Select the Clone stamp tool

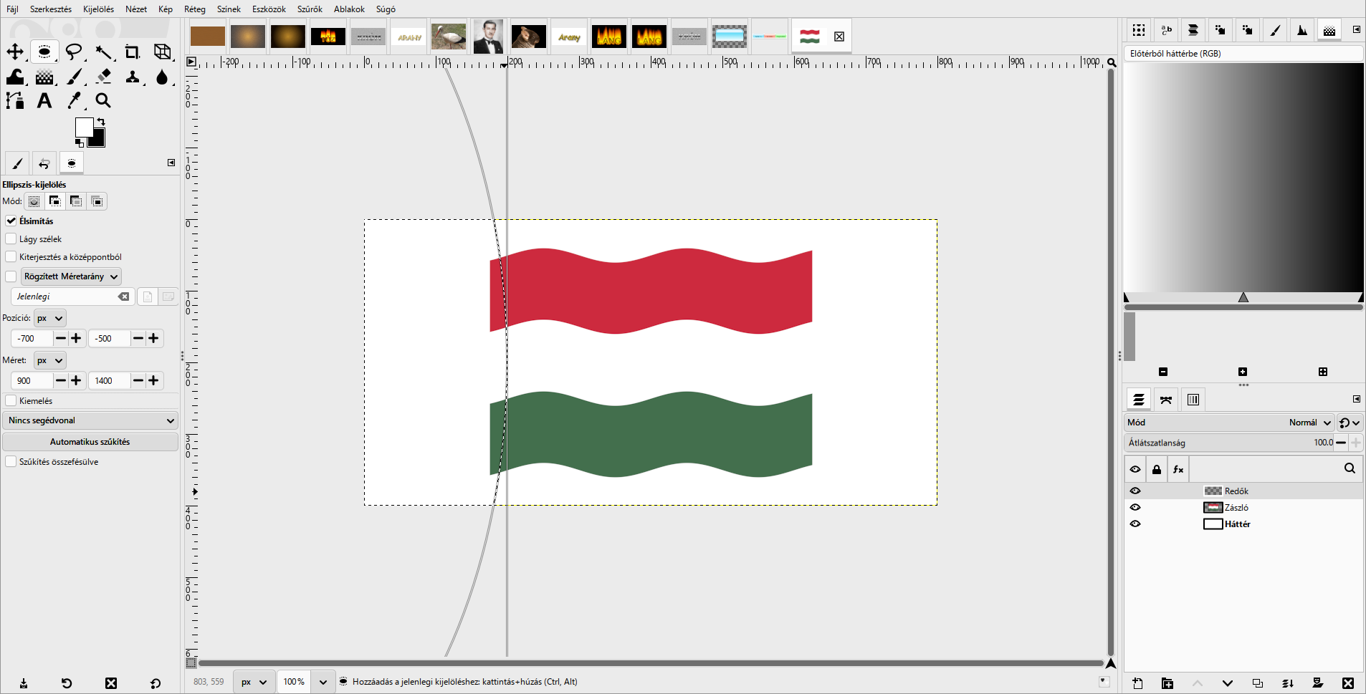(133, 77)
